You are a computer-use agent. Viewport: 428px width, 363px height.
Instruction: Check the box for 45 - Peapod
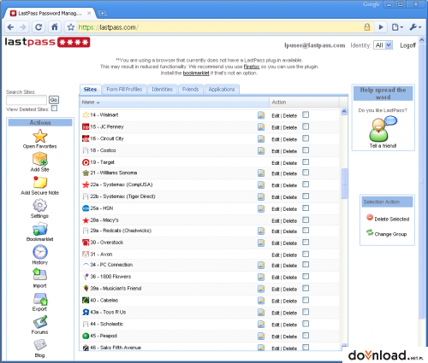pyautogui.click(x=306, y=336)
